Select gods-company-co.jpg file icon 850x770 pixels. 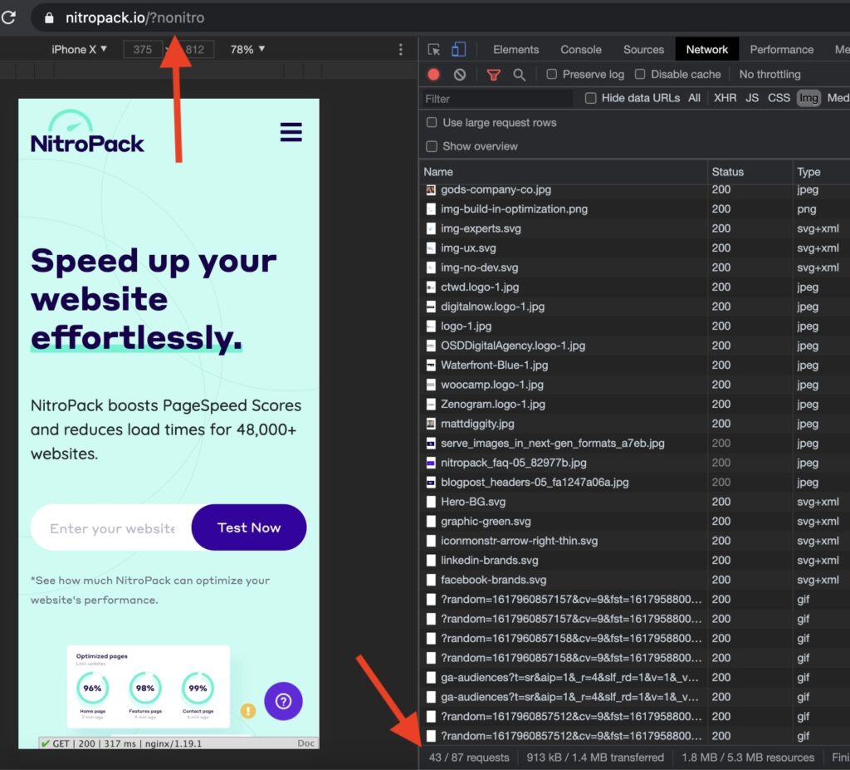tap(431, 189)
